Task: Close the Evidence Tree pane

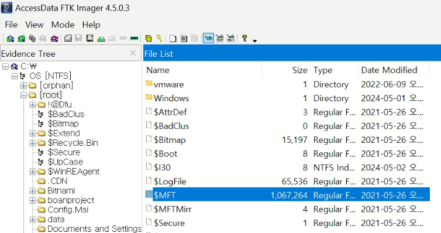Action: 133,53
